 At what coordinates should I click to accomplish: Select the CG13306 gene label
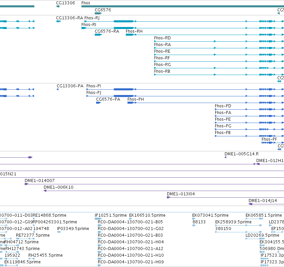65,3
